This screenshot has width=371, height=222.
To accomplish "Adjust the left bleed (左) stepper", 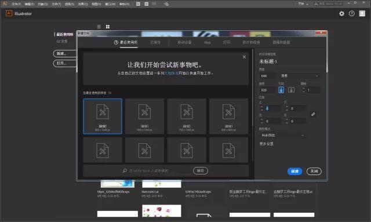I will [262, 121].
